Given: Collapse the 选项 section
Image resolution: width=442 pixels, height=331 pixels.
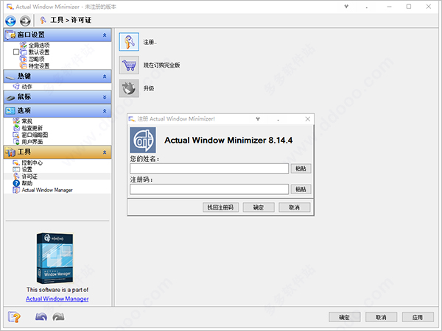Looking at the screenshot, I should (105, 111).
